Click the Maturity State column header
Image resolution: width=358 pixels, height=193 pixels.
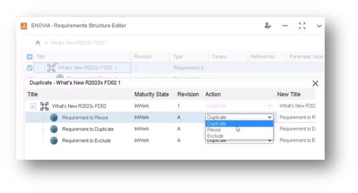click(152, 94)
